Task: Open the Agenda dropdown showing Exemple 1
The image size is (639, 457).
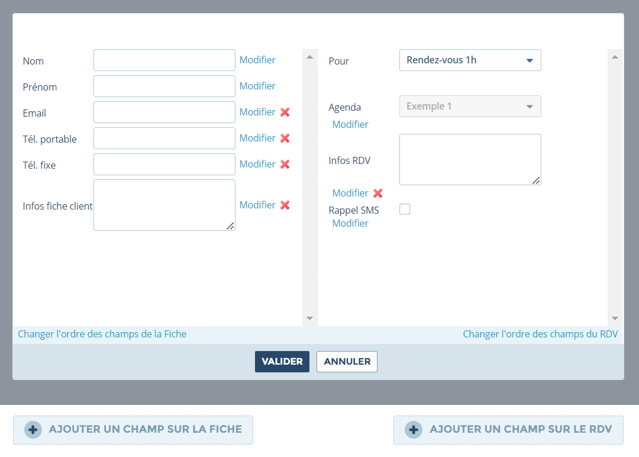Action: click(470, 106)
